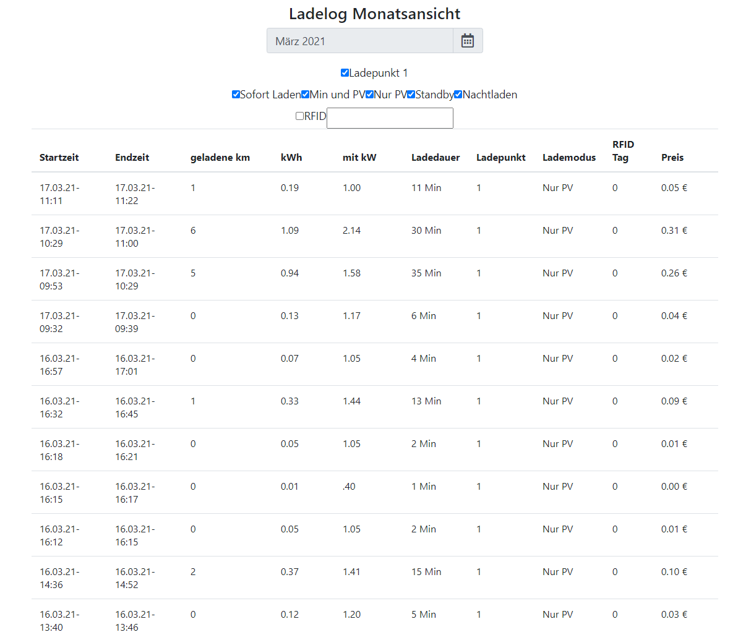Disable the Min und PV filter
The width and height of the screenshot is (738, 640).
coord(306,95)
